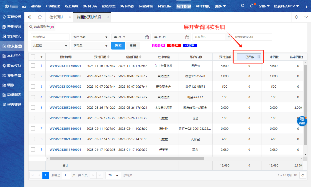The width and height of the screenshot is (311, 187).
Task: Click the double left arrow collapse tabs icon
Action: 29,17
